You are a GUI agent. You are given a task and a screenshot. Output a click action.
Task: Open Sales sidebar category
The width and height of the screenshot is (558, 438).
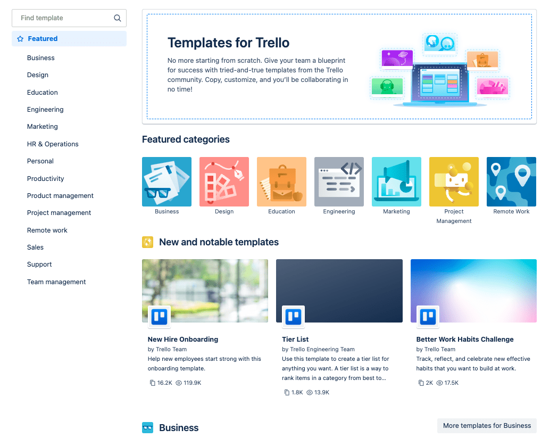click(35, 247)
